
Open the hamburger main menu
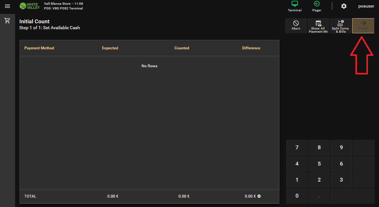pyautogui.click(x=8, y=6)
